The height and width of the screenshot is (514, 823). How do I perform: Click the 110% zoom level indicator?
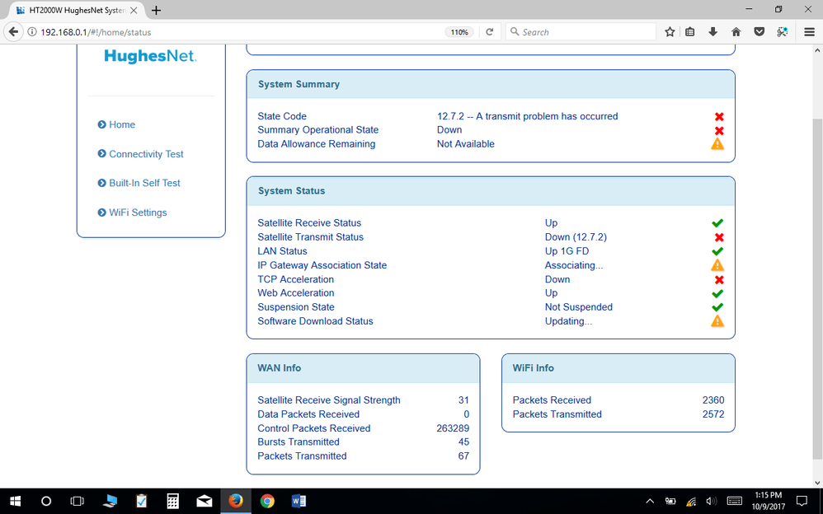459,32
